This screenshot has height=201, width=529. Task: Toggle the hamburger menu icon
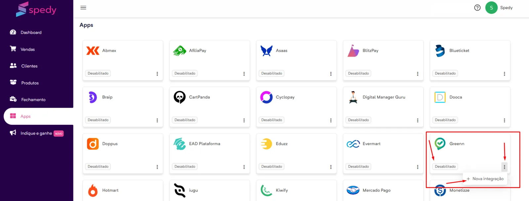pyautogui.click(x=83, y=8)
